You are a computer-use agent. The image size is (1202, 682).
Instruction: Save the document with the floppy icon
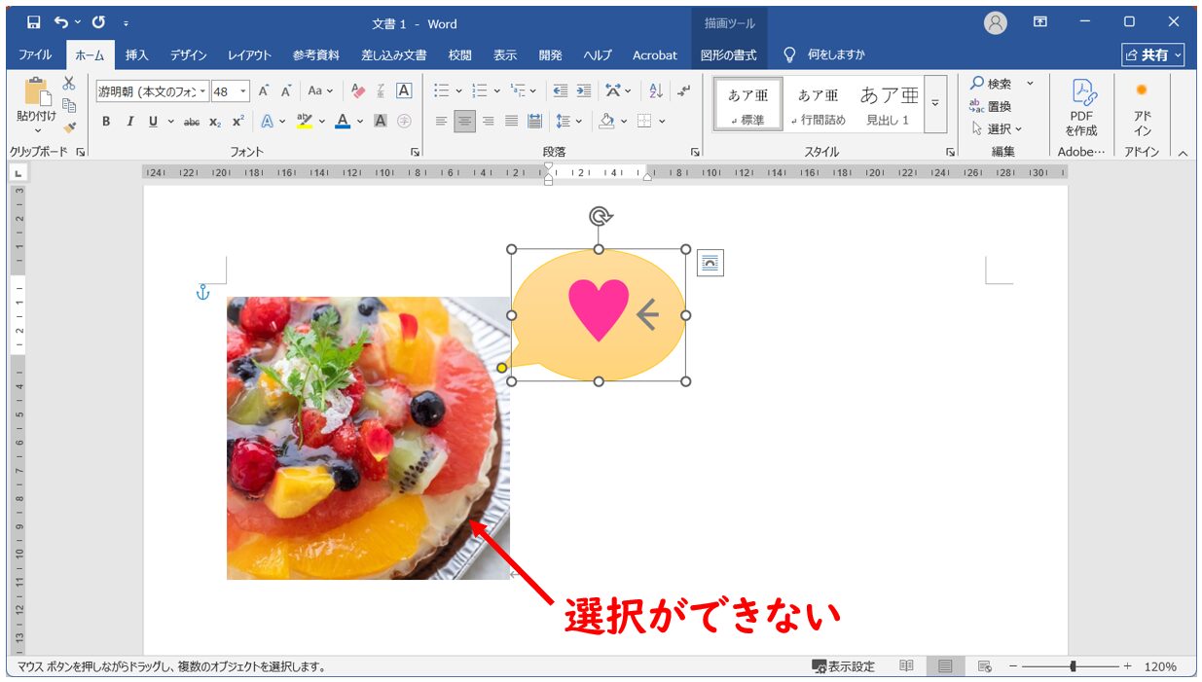click(x=33, y=22)
